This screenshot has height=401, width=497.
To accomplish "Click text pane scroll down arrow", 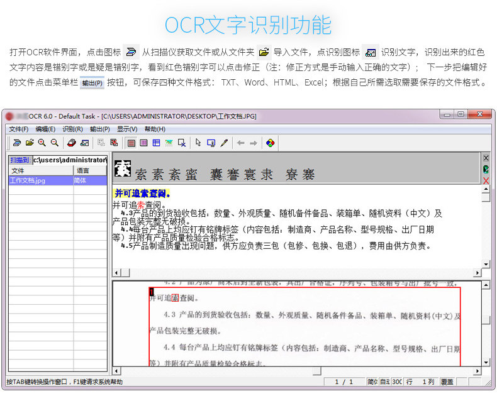I will [486, 264].
